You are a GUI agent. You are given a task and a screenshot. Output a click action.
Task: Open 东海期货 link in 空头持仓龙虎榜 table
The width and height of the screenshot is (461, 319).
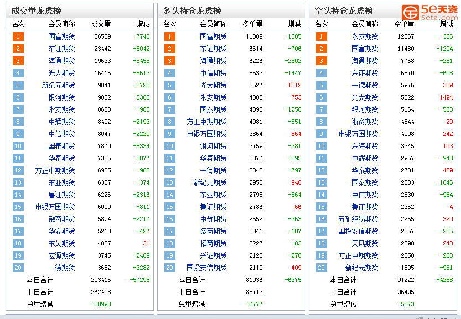tap(365, 146)
